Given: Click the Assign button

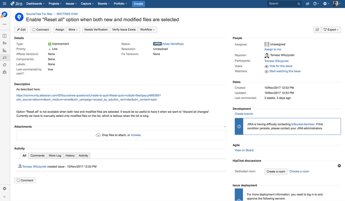Looking at the screenshot, I should (60, 30).
